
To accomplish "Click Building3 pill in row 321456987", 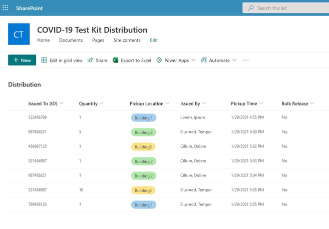I will point(143,190).
